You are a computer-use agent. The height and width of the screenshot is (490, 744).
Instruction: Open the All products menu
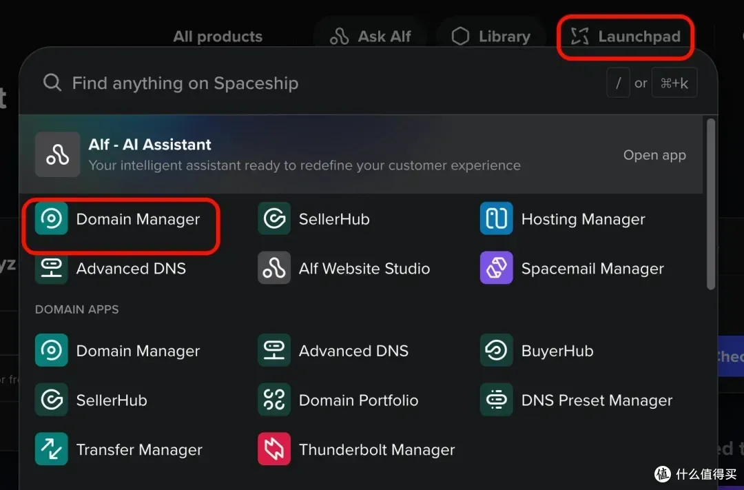point(218,37)
